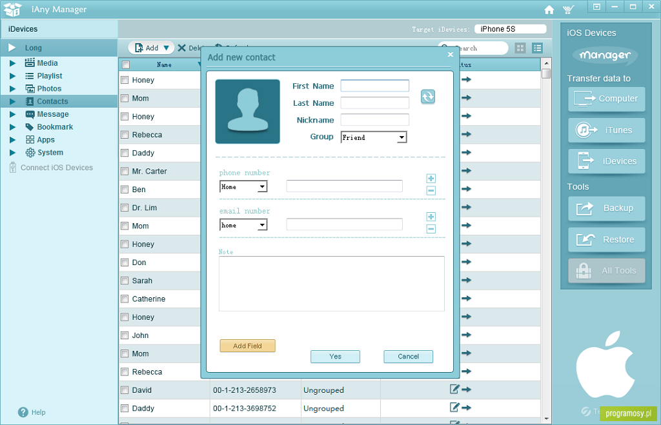Add another email with the plus icon
Screen dimensions: 661x425
[x=431, y=217]
